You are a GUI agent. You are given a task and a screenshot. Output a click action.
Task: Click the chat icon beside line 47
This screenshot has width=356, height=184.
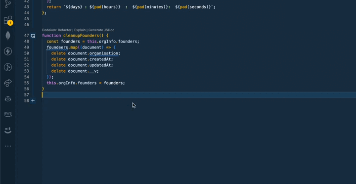click(33, 36)
